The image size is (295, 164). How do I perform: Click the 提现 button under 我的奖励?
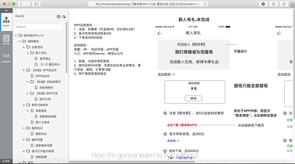click(x=193, y=98)
